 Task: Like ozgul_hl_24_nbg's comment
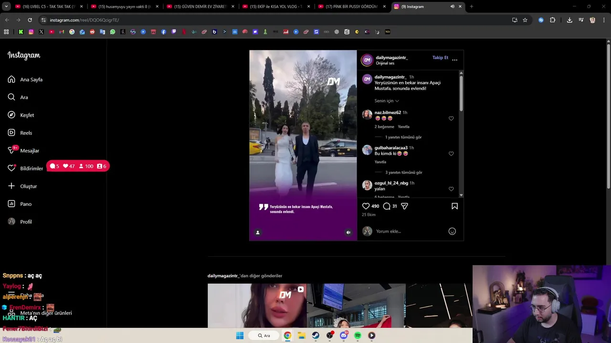point(451,189)
